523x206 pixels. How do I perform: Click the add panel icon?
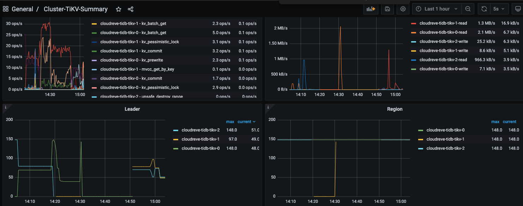tap(371, 9)
